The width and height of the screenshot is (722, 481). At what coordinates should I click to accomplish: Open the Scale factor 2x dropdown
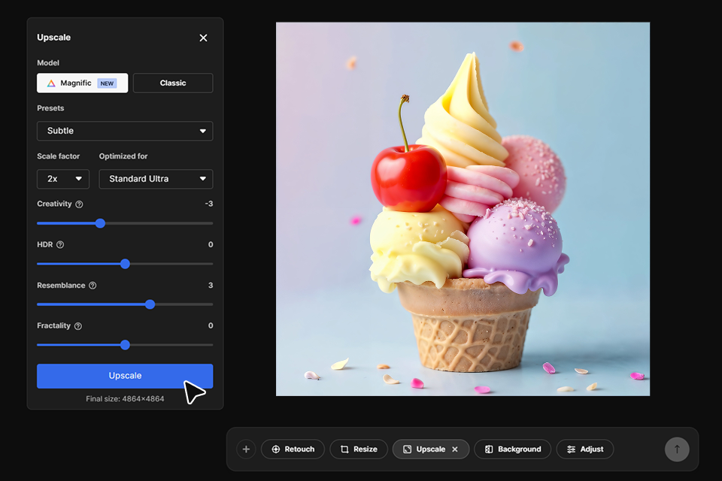coord(63,179)
